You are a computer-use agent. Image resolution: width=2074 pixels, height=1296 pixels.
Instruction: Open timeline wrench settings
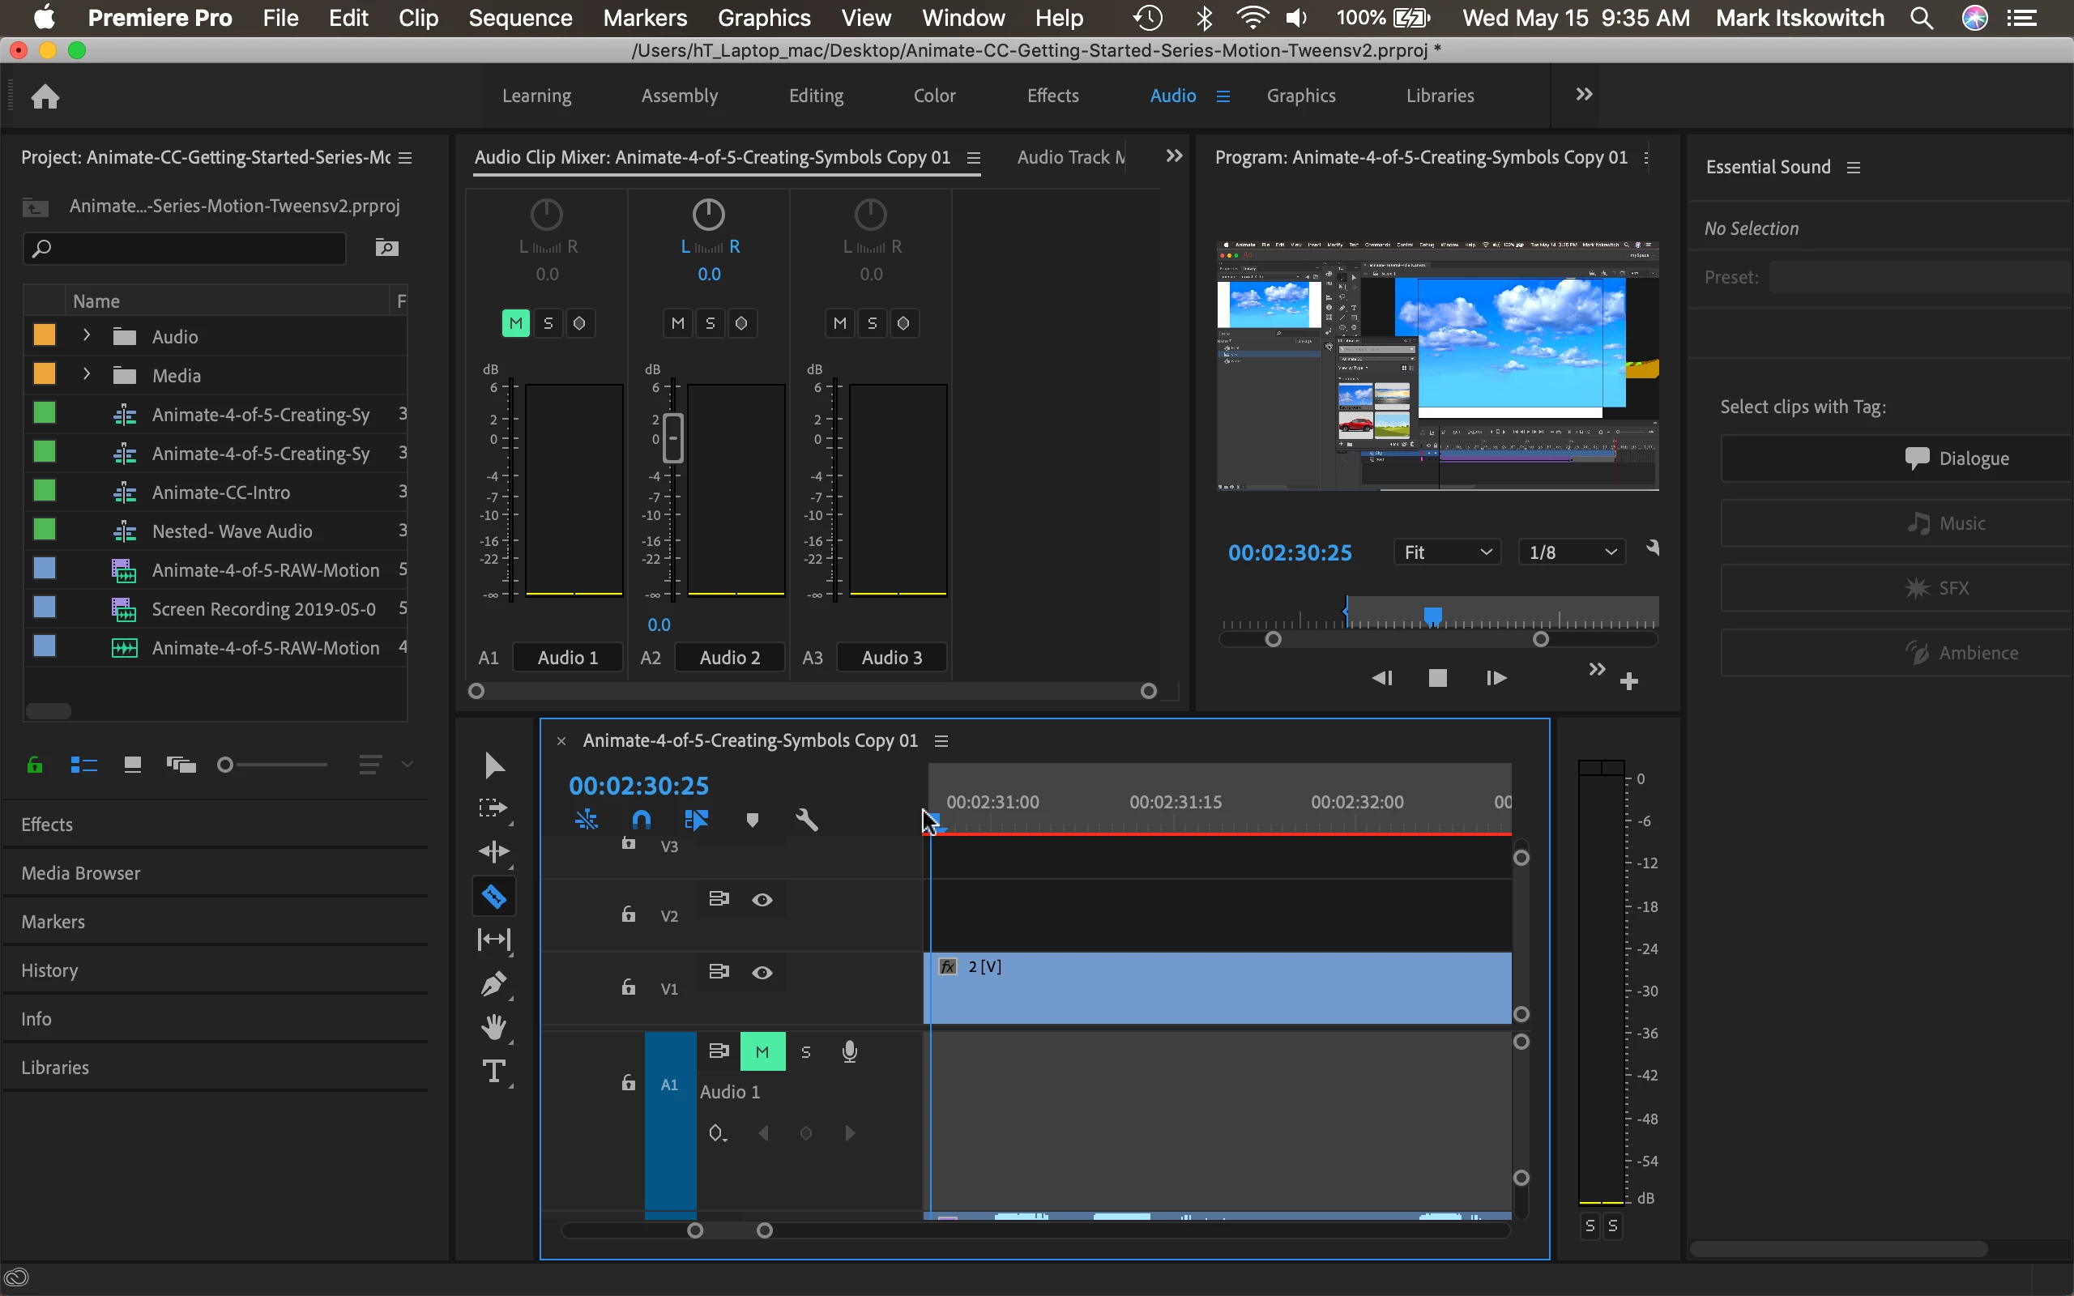tap(806, 821)
